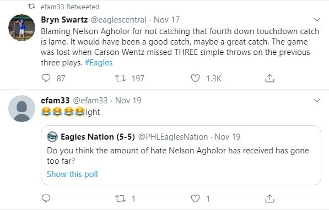Open @PHLEaglesNation handle in quoted tweet
329x210 pixels.
(173, 137)
